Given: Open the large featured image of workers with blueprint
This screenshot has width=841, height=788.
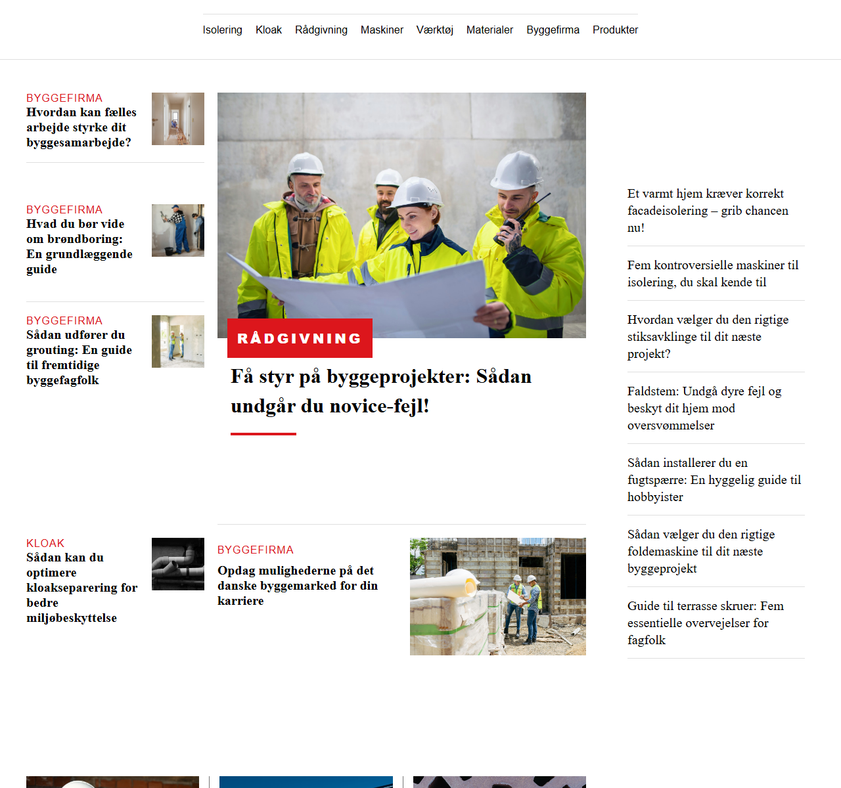Looking at the screenshot, I should [x=401, y=210].
